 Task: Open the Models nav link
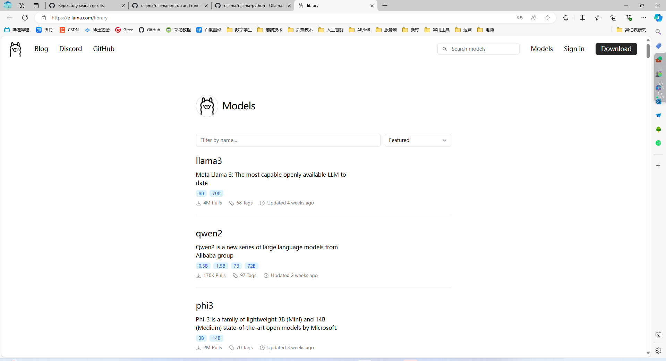click(x=542, y=49)
